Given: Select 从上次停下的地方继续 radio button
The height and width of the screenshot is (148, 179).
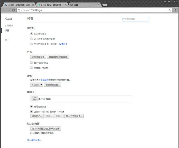Looking at the screenshot, I should pos(31,39).
